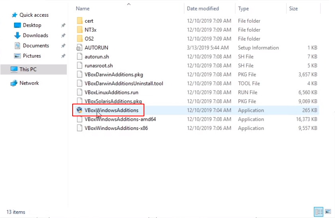Click the Quick access star icon
Screen dimensions: 335x218
click(x=15, y=15)
